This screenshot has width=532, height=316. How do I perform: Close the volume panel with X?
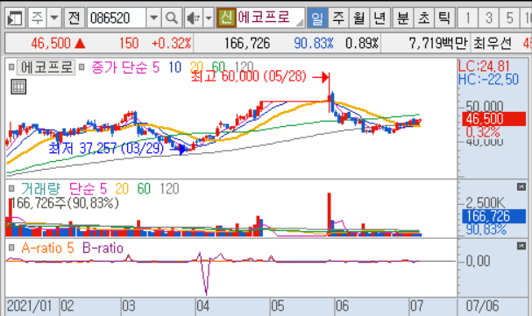click(x=521, y=186)
